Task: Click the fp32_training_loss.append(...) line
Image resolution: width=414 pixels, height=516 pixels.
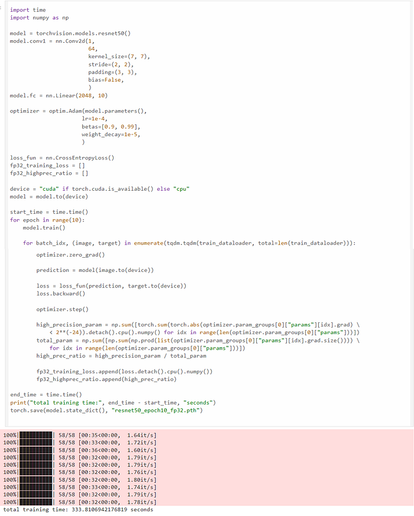Action: (x=125, y=371)
